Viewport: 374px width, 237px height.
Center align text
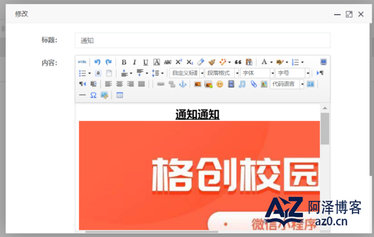point(119,84)
